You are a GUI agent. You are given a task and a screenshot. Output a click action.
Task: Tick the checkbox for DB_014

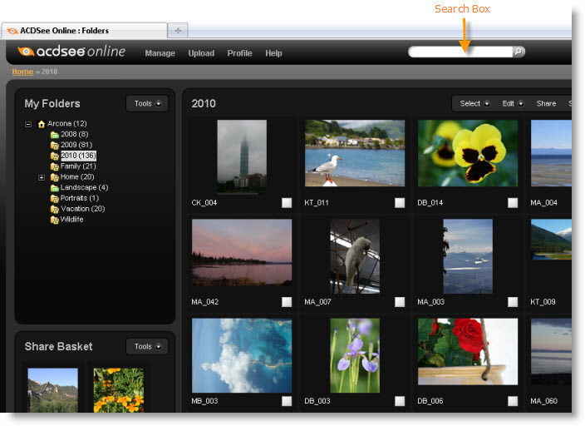tap(513, 202)
